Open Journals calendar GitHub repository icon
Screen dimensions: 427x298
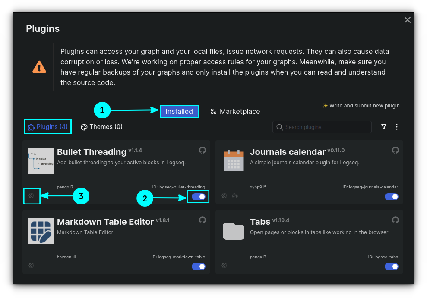(395, 150)
